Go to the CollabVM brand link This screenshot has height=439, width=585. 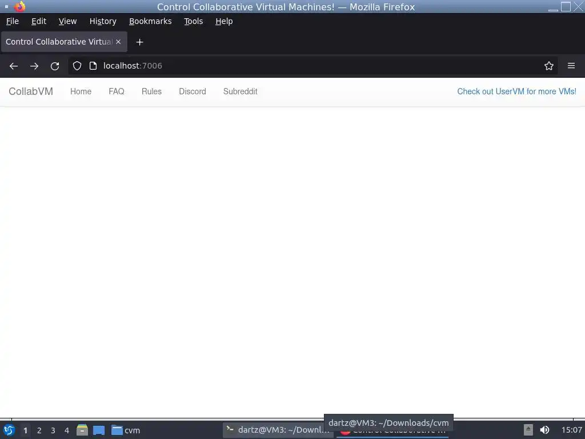coord(31,91)
